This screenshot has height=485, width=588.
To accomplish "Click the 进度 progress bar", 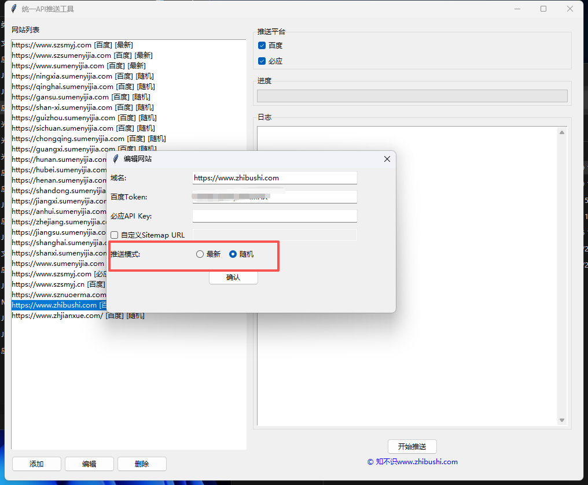I will 412,96.
